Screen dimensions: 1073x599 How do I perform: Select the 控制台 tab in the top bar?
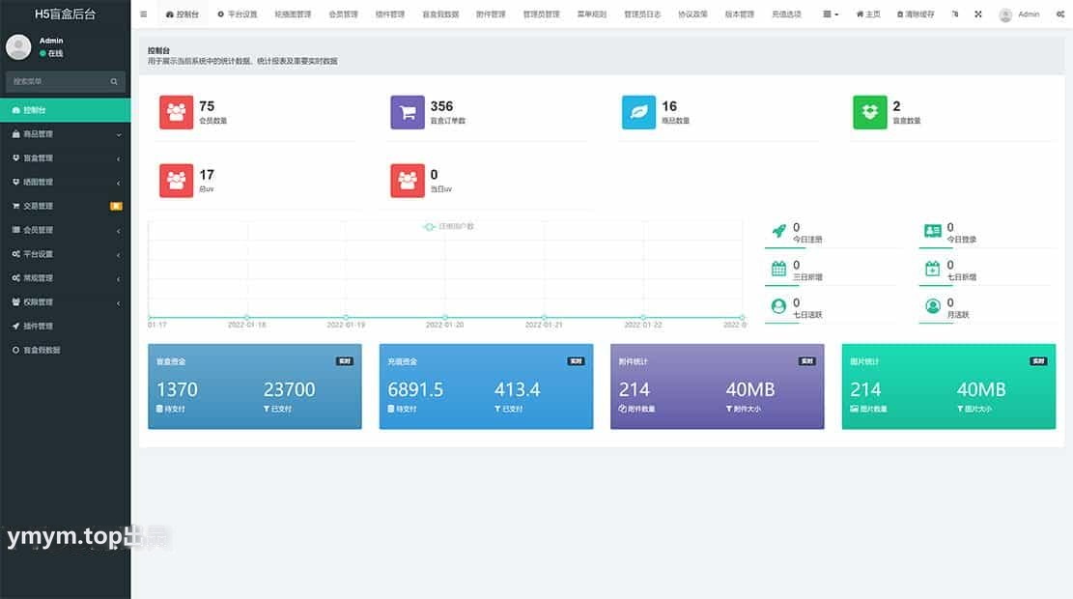182,14
